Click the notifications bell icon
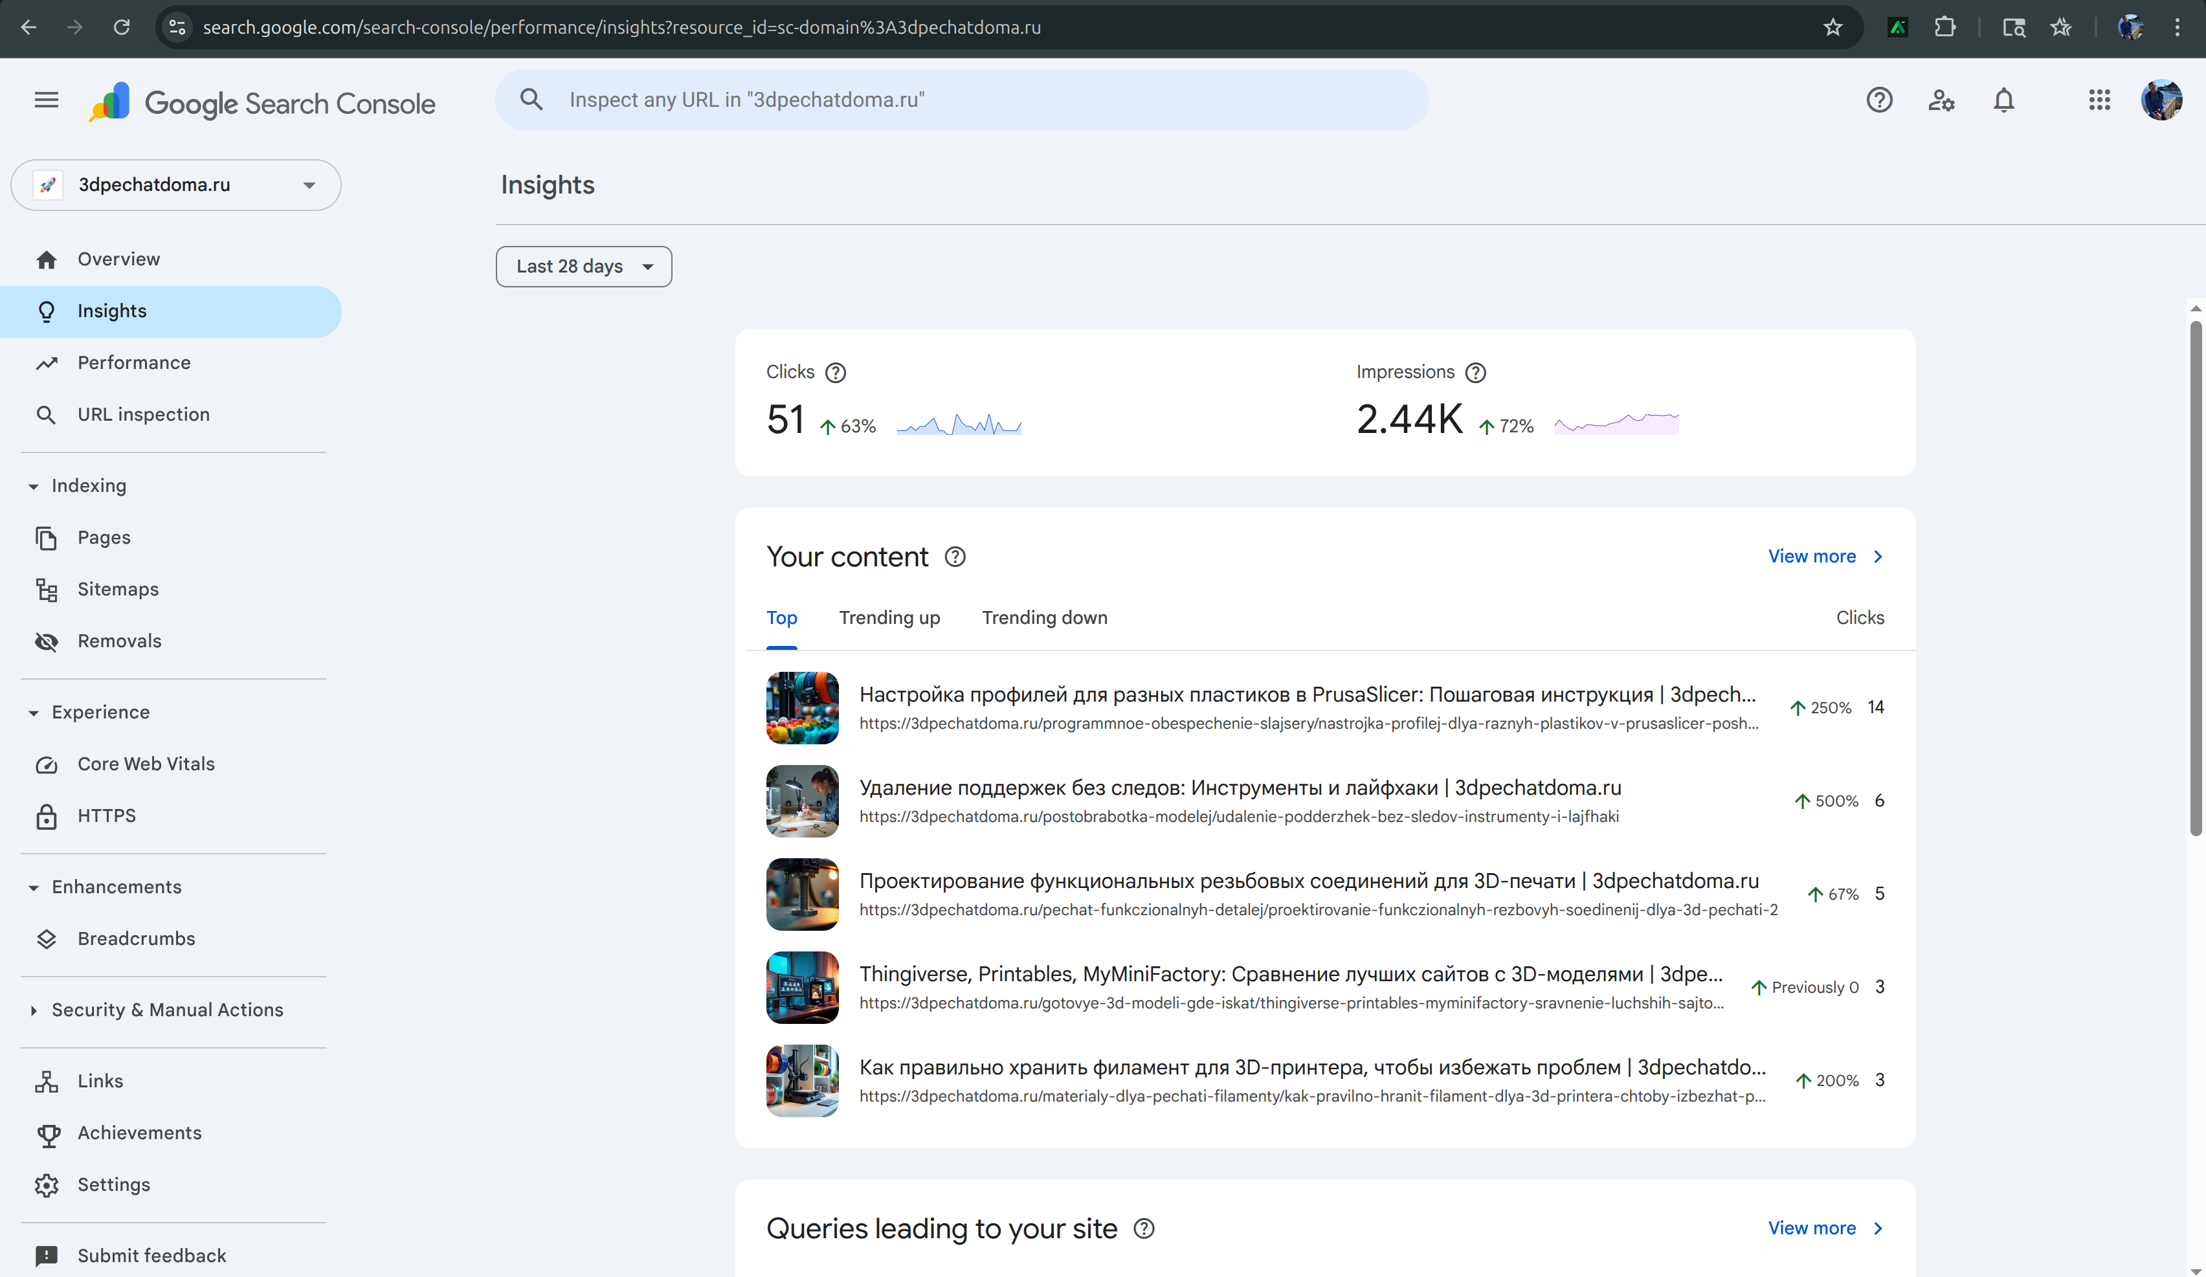 point(2003,101)
